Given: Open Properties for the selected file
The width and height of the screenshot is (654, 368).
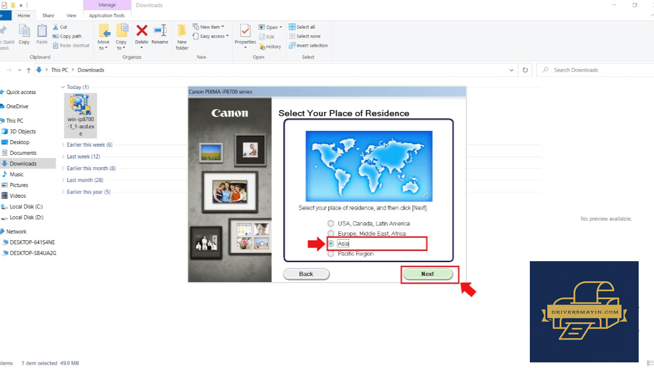Looking at the screenshot, I should click(245, 37).
